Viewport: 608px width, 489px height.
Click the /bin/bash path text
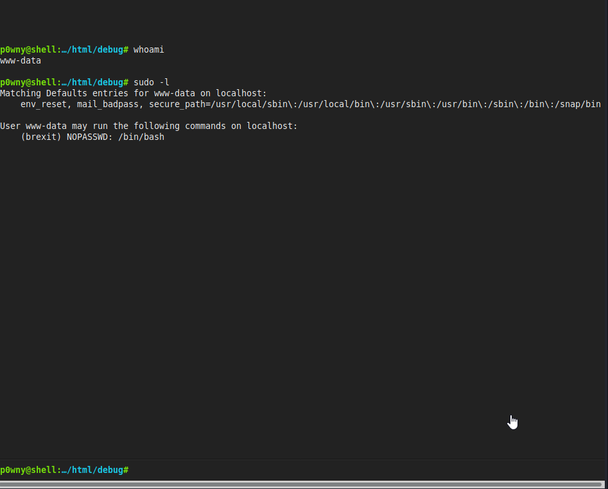[x=141, y=137]
